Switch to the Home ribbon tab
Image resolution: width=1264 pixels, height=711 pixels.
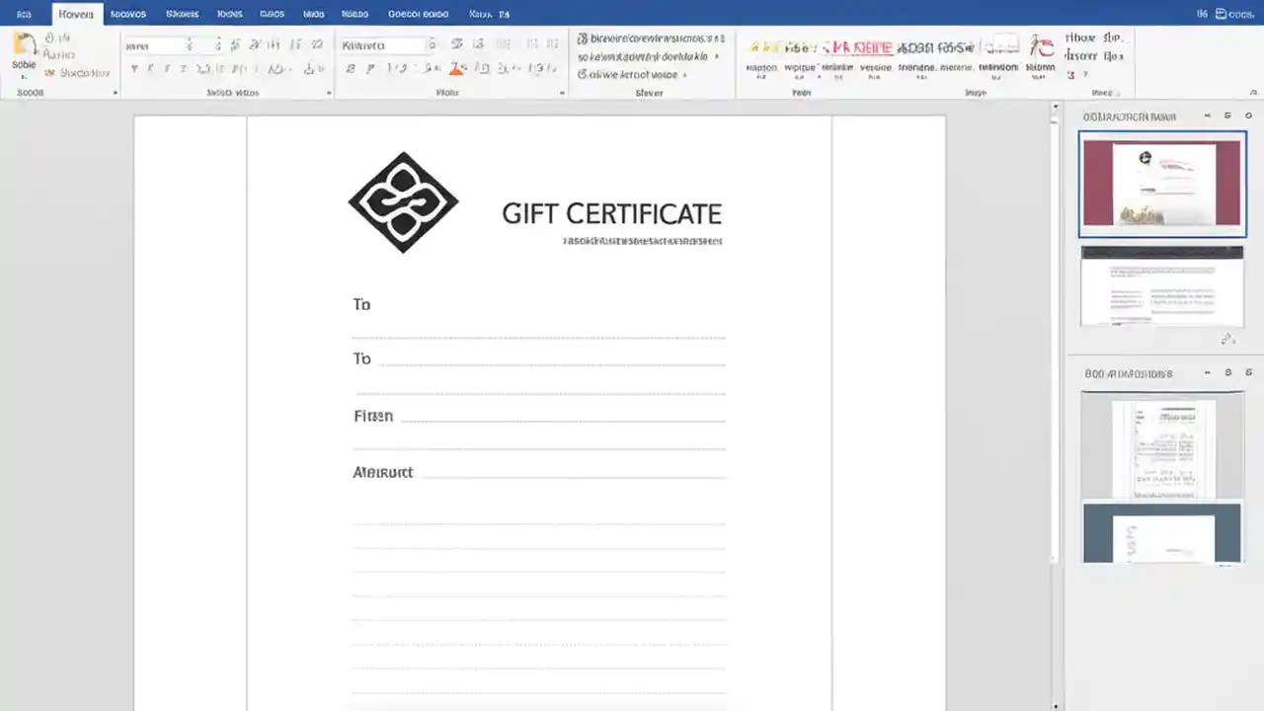point(76,14)
